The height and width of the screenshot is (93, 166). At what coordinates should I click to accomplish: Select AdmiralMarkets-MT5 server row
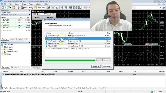[78, 43]
